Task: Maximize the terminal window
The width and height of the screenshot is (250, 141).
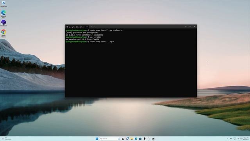Action: (x=190, y=27)
